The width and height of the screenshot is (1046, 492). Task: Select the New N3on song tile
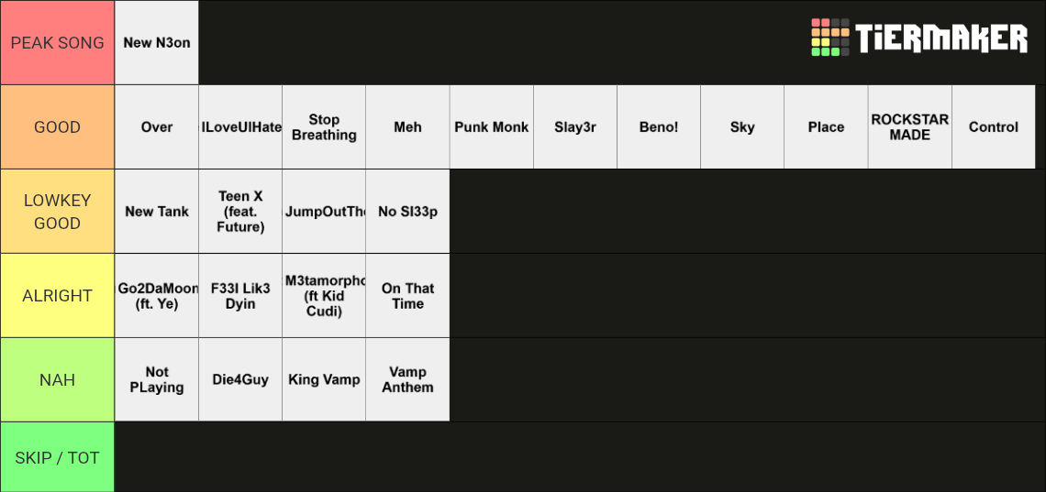coord(157,43)
